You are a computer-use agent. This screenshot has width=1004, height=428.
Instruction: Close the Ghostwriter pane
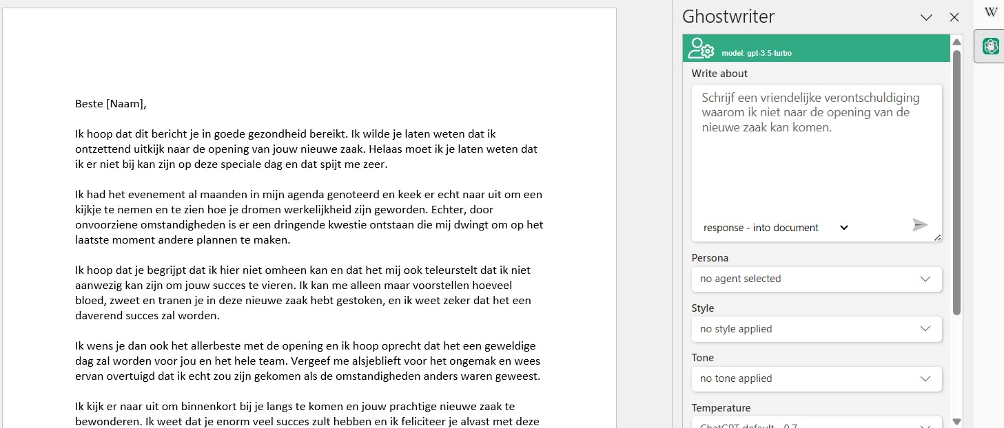pos(954,17)
